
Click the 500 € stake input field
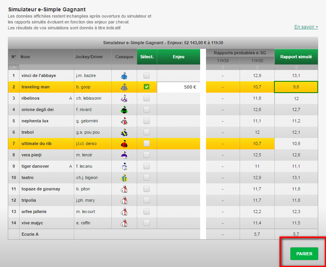tap(179, 87)
